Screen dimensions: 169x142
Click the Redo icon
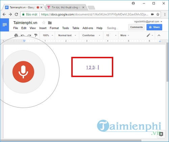tap(29, 36)
